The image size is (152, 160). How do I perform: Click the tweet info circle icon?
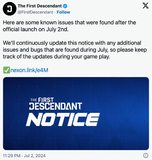tap(146, 155)
